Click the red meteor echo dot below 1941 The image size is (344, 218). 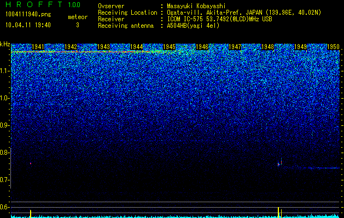coord(31,163)
